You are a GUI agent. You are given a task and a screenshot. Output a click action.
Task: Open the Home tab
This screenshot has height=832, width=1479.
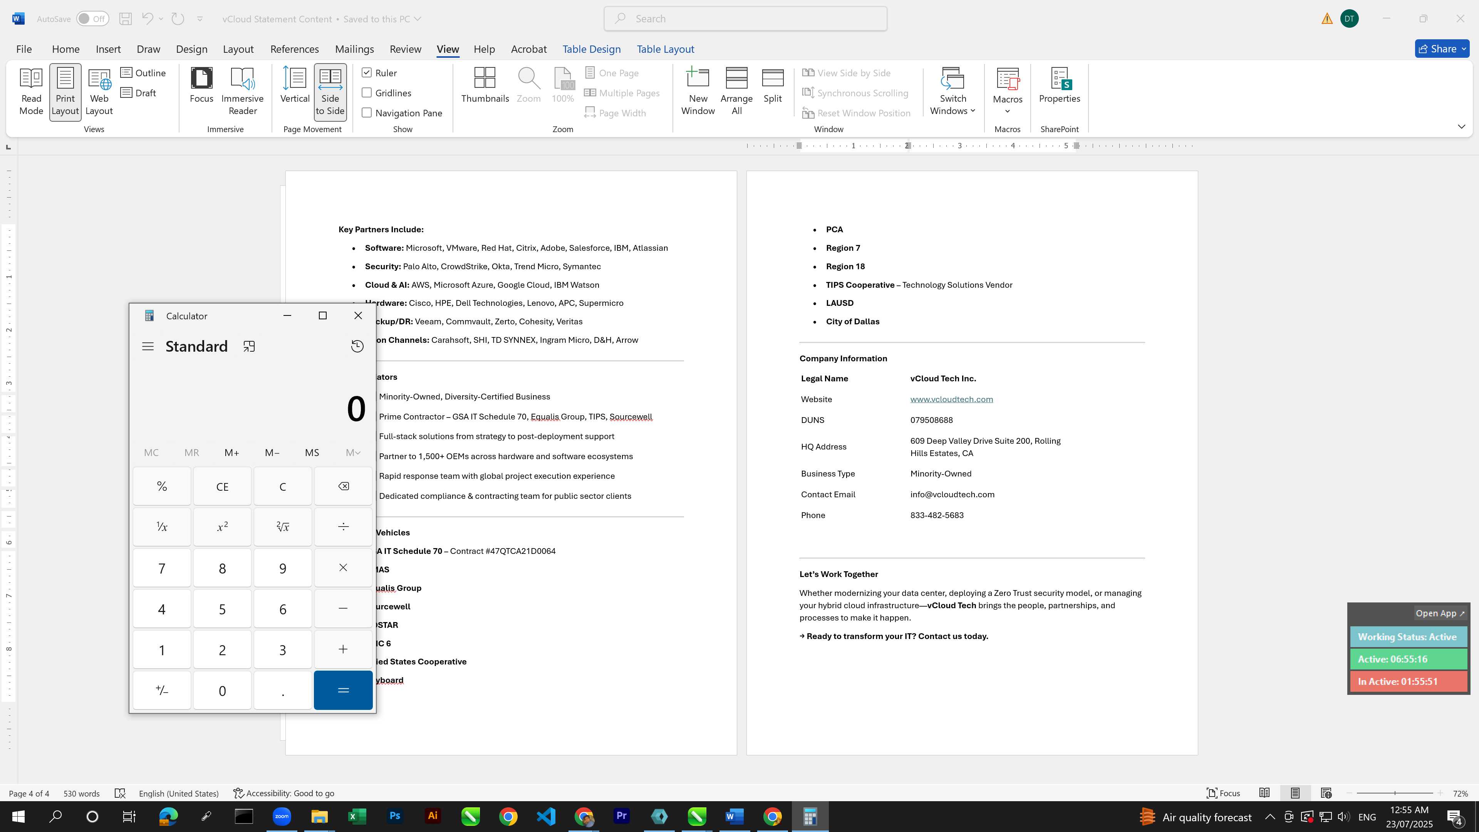65,49
